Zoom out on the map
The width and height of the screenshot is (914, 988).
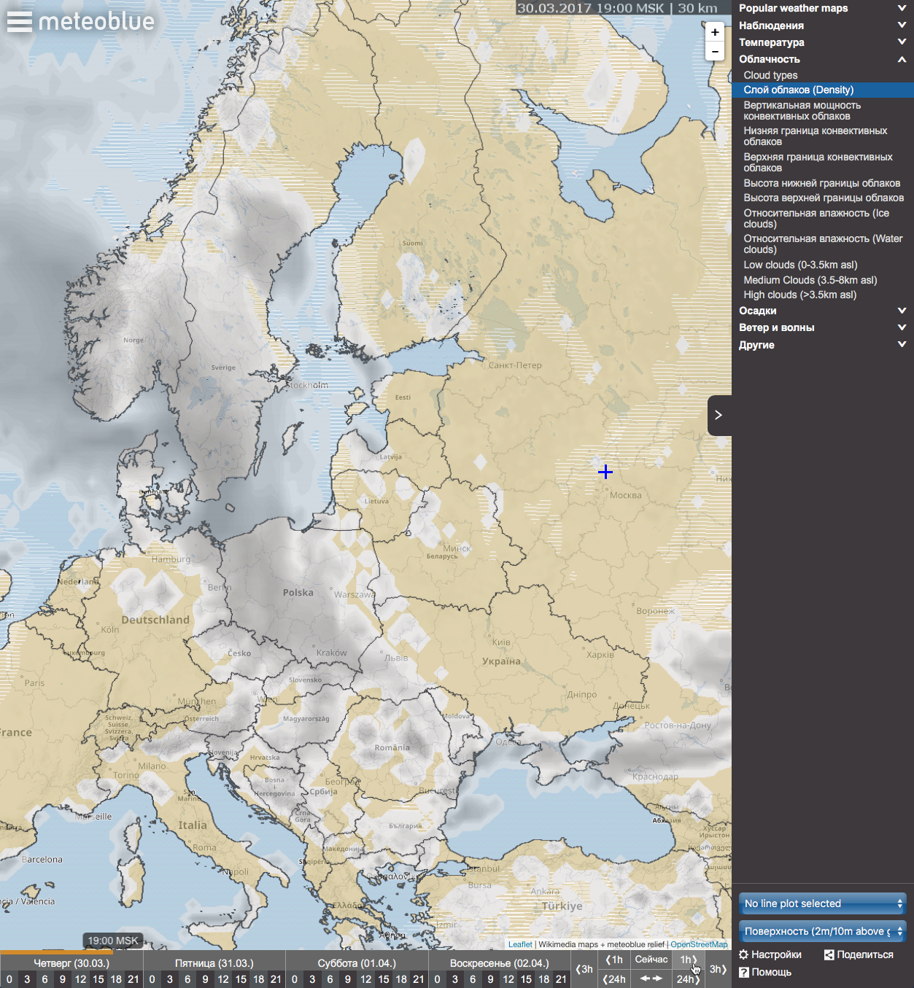(x=715, y=51)
